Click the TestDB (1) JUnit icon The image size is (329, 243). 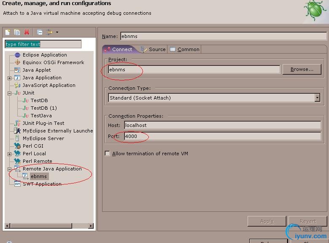[x=26, y=108]
